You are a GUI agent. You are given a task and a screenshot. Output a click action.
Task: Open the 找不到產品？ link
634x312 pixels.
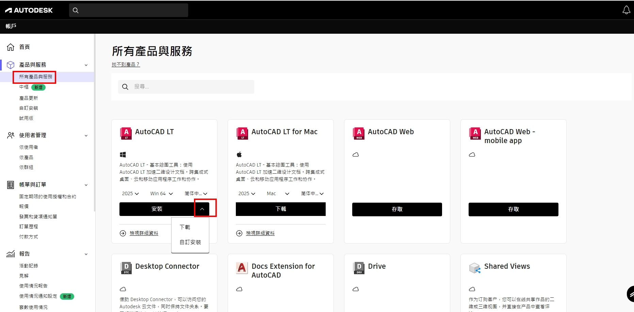126,64
